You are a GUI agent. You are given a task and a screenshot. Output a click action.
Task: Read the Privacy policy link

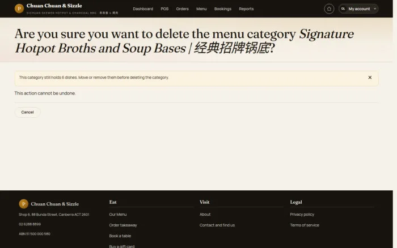pos(302,215)
